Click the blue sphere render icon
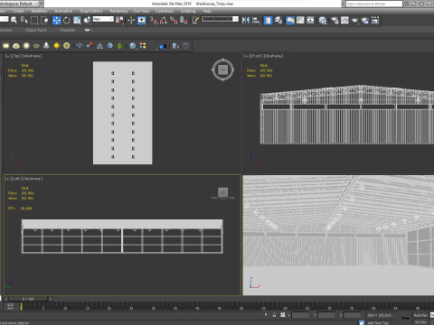 133,45
